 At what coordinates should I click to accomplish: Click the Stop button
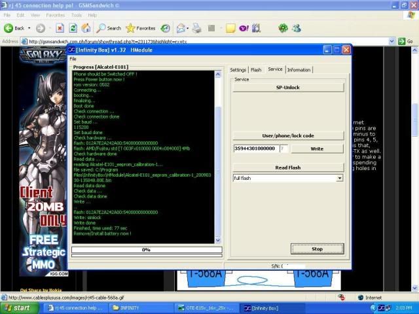point(317,249)
